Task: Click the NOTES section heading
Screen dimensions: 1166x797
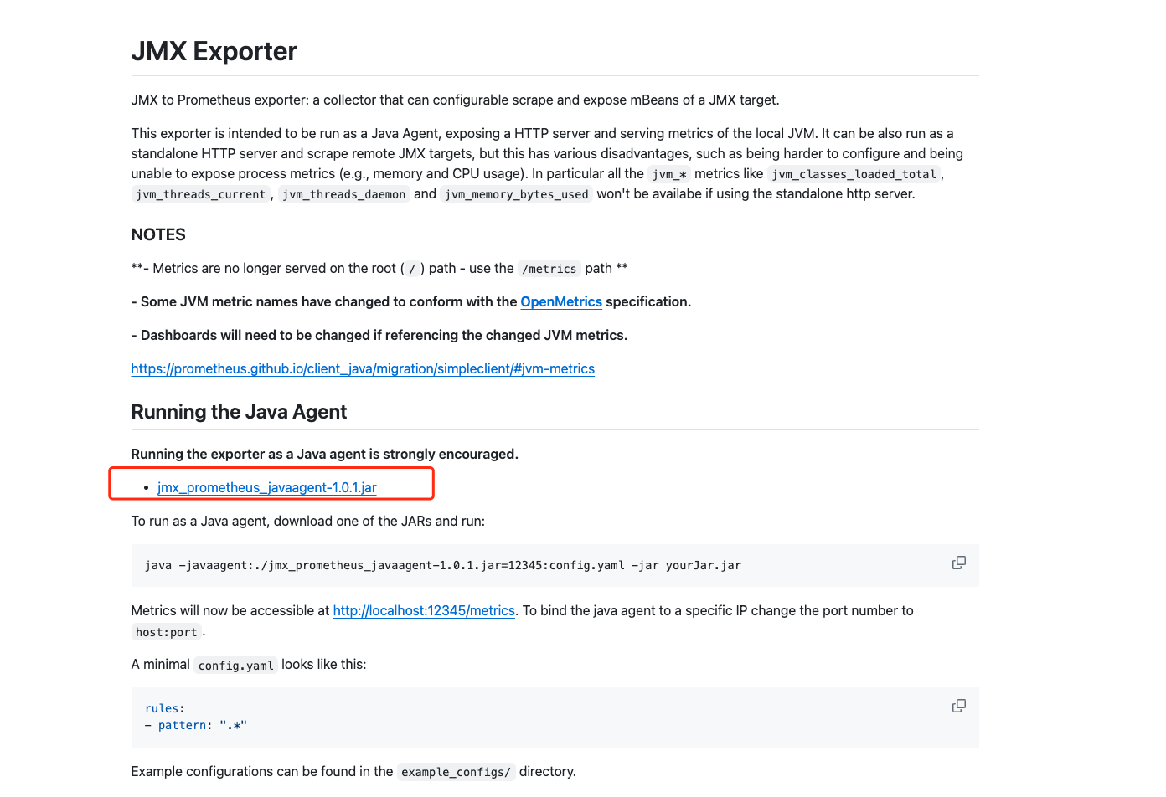Action: [x=157, y=234]
